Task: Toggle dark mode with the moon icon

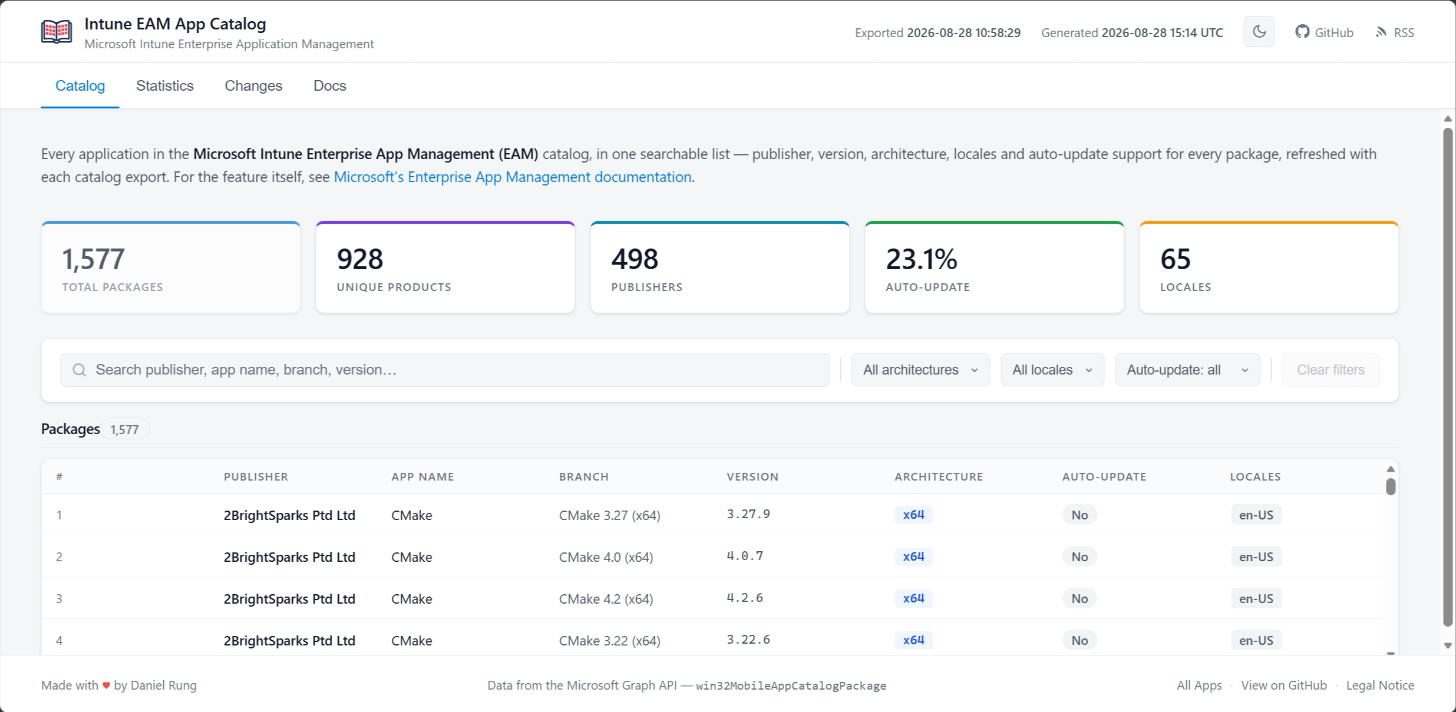Action: [x=1259, y=32]
